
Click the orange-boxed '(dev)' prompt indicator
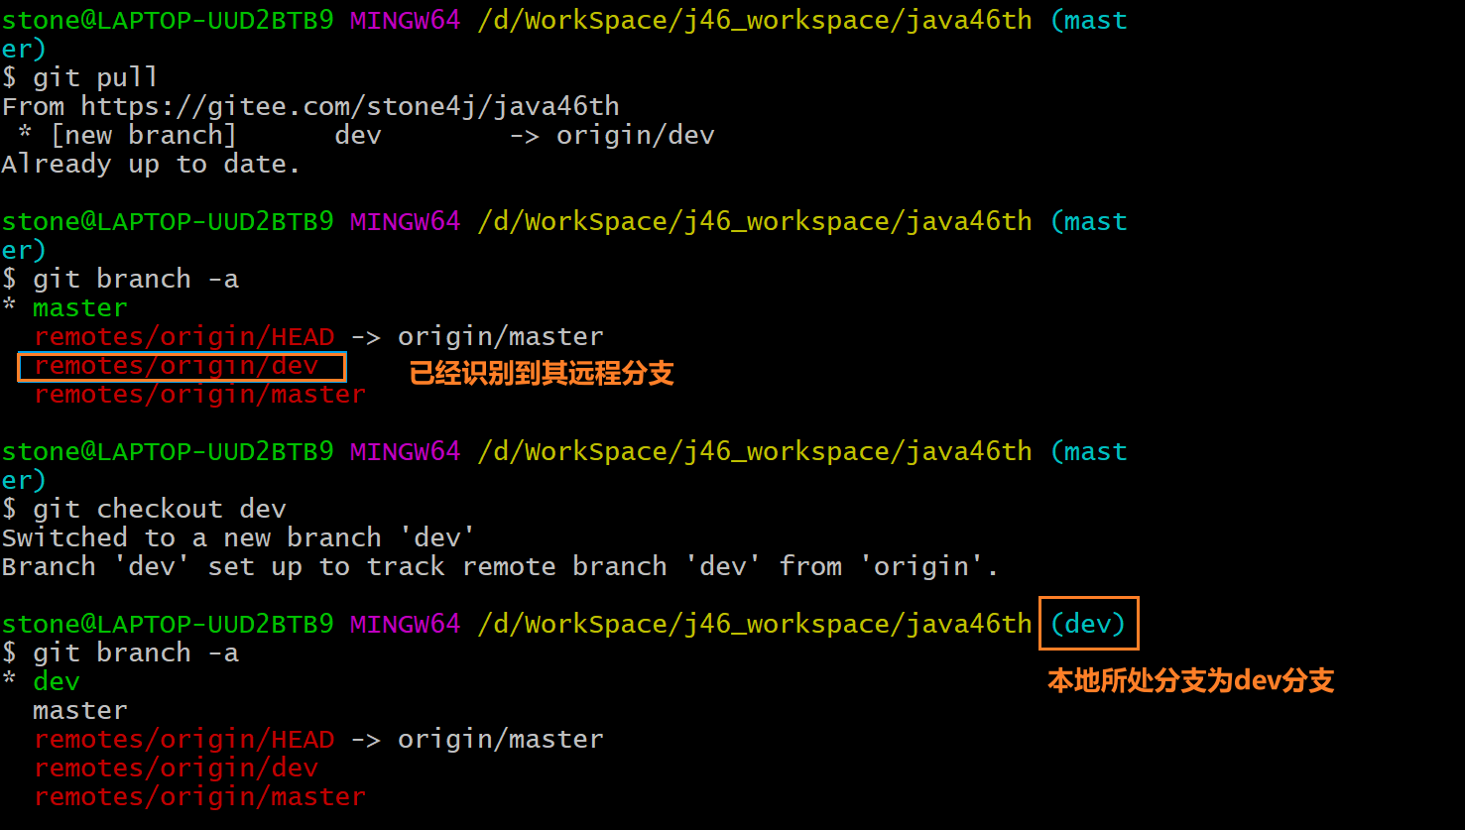click(x=1088, y=624)
